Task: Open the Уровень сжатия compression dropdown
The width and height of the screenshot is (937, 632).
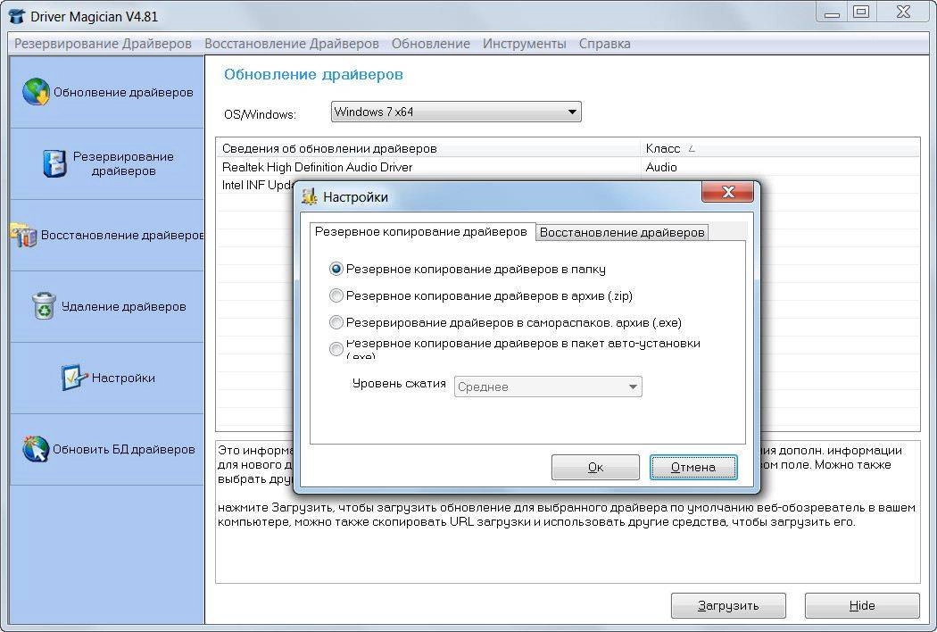Action: click(x=548, y=387)
